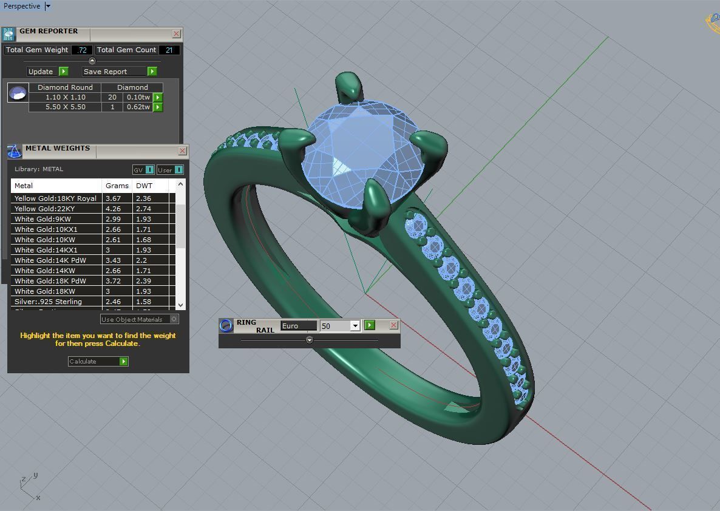Click metal list scrollbar up arrow
720x511 pixels.
180,184
